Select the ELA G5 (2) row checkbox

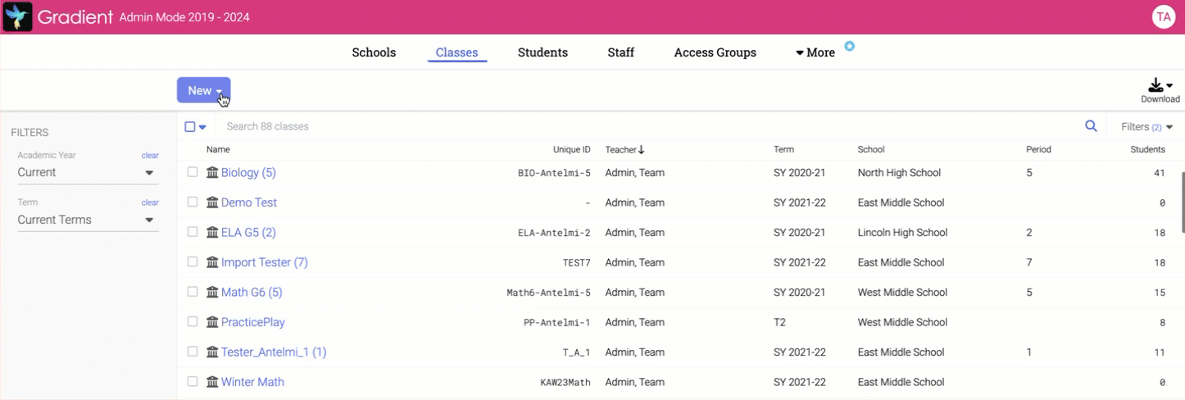pos(193,232)
